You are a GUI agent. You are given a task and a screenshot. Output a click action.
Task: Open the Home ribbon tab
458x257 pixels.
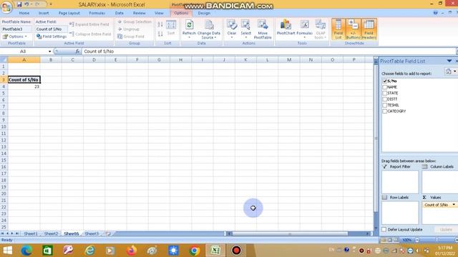[x=24, y=13]
